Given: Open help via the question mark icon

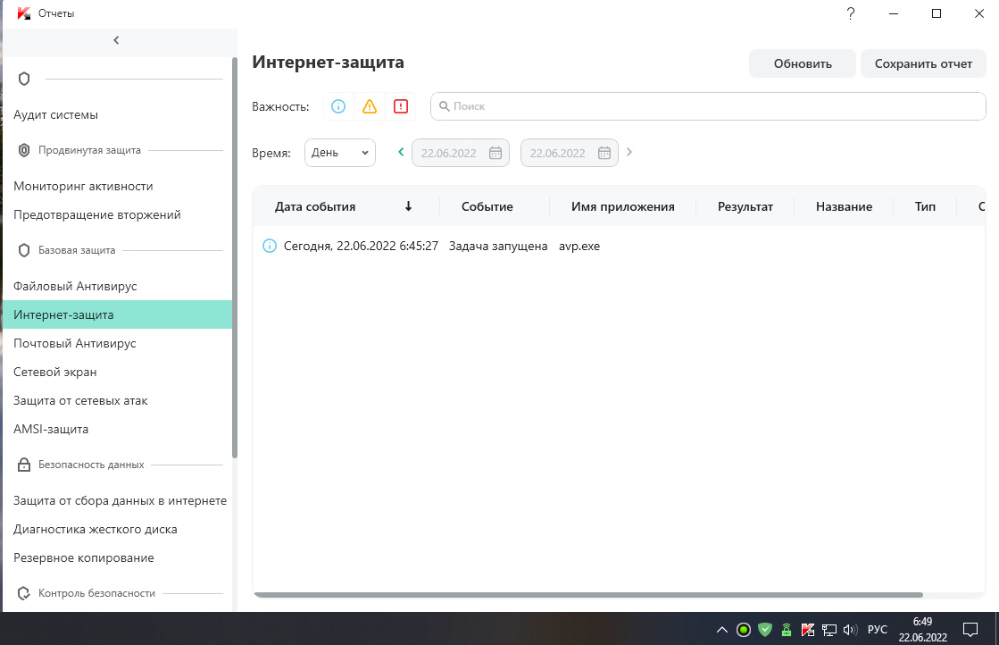Looking at the screenshot, I should tap(851, 13).
